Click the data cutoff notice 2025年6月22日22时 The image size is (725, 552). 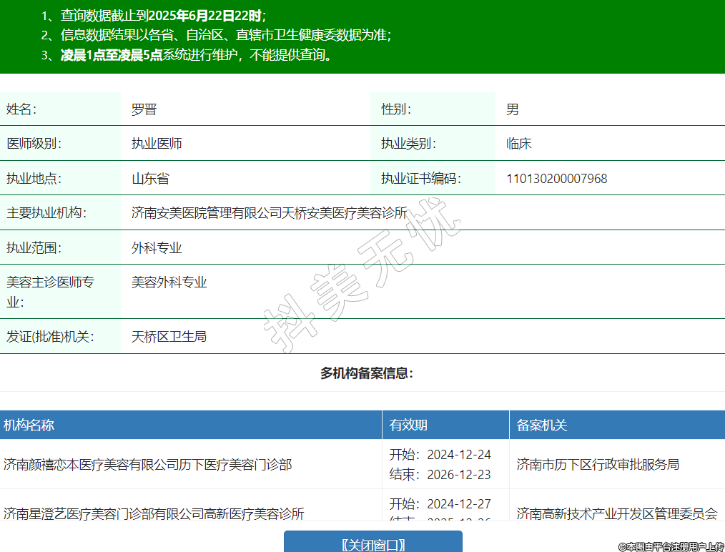click(204, 16)
